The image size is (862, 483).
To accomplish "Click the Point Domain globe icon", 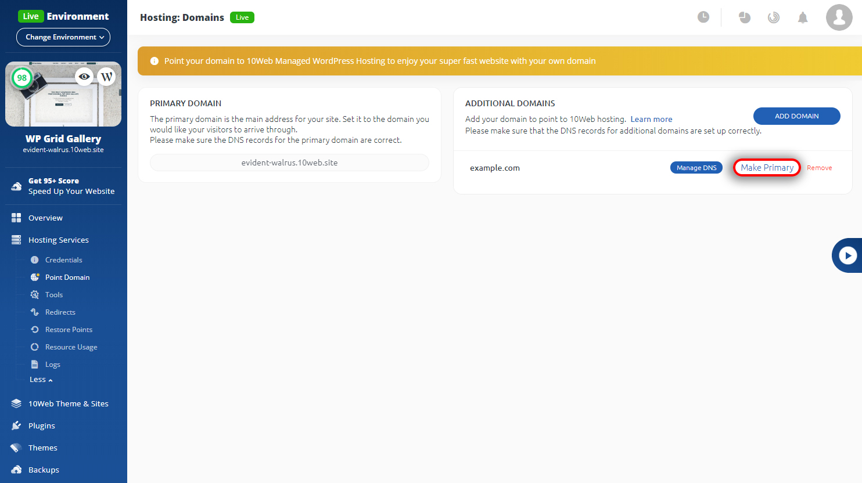I will 35,277.
